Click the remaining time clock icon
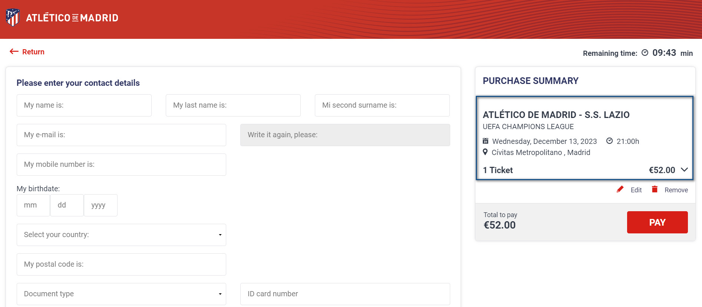702x307 pixels. click(645, 53)
